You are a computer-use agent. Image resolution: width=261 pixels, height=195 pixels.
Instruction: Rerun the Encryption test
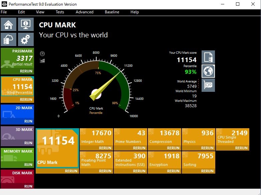(x=165, y=171)
